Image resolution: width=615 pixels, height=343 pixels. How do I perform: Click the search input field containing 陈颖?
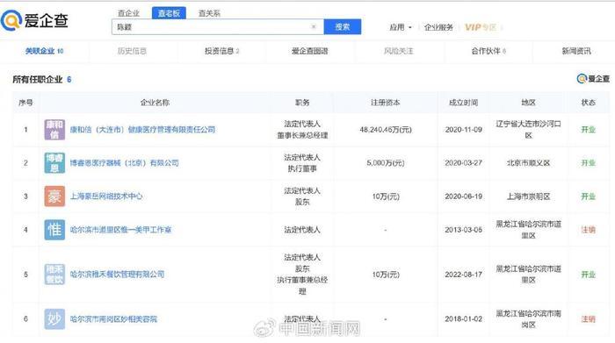click(218, 26)
